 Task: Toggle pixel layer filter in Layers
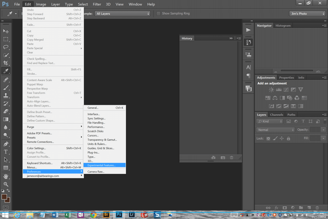289,121
